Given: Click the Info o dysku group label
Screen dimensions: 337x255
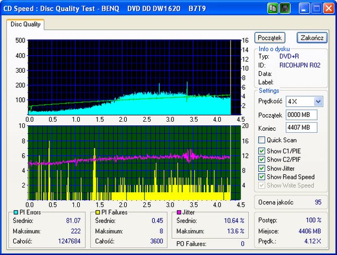Looking at the screenshot, I should (x=274, y=49).
